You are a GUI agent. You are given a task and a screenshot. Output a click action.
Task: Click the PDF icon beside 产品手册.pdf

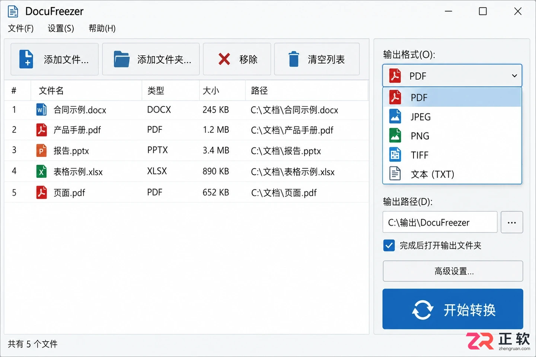pos(41,130)
